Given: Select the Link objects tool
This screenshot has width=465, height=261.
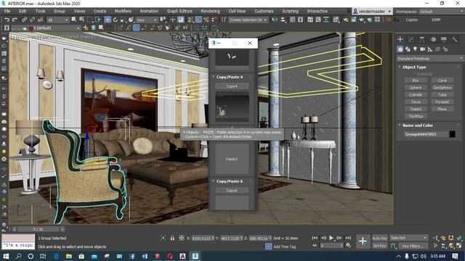Looking at the screenshot, I should click(24, 20).
